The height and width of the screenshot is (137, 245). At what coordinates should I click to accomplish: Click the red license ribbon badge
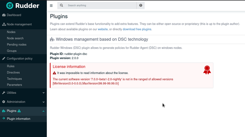pyautogui.click(x=207, y=70)
